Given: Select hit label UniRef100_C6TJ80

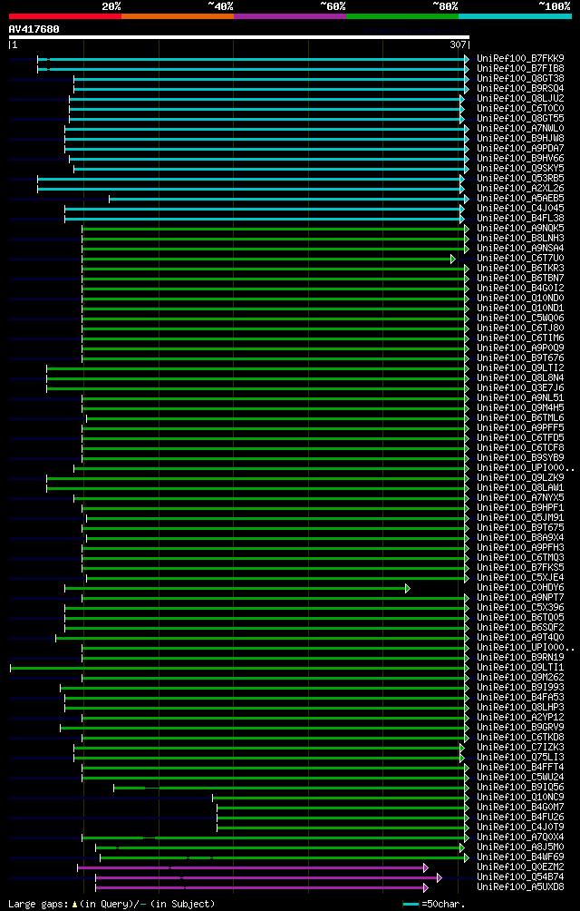Looking at the screenshot, I should pyautogui.click(x=520, y=328).
